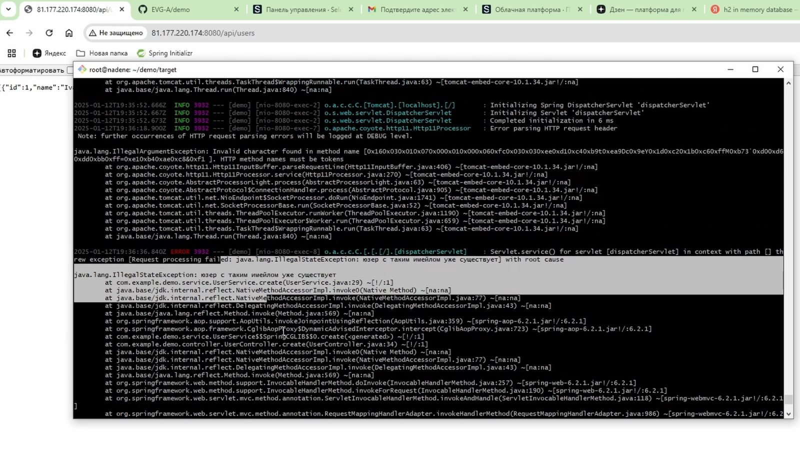
Task: Click the browser forward arrow
Action: tap(29, 33)
